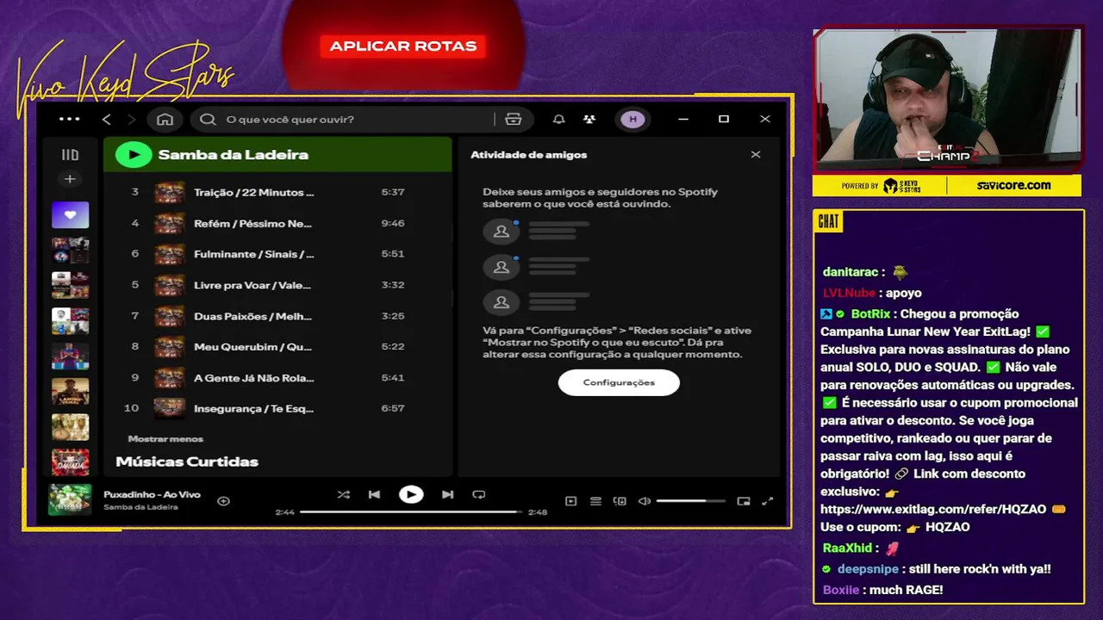Open the bottom sidebar playlist thumbnail
Screen dimensions: 1103x620
70,462
